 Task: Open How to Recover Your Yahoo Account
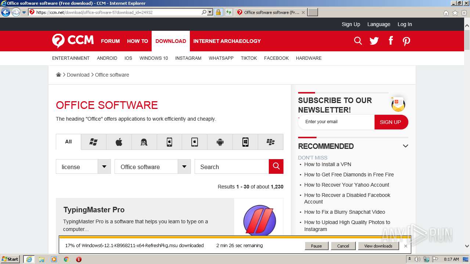(347, 185)
